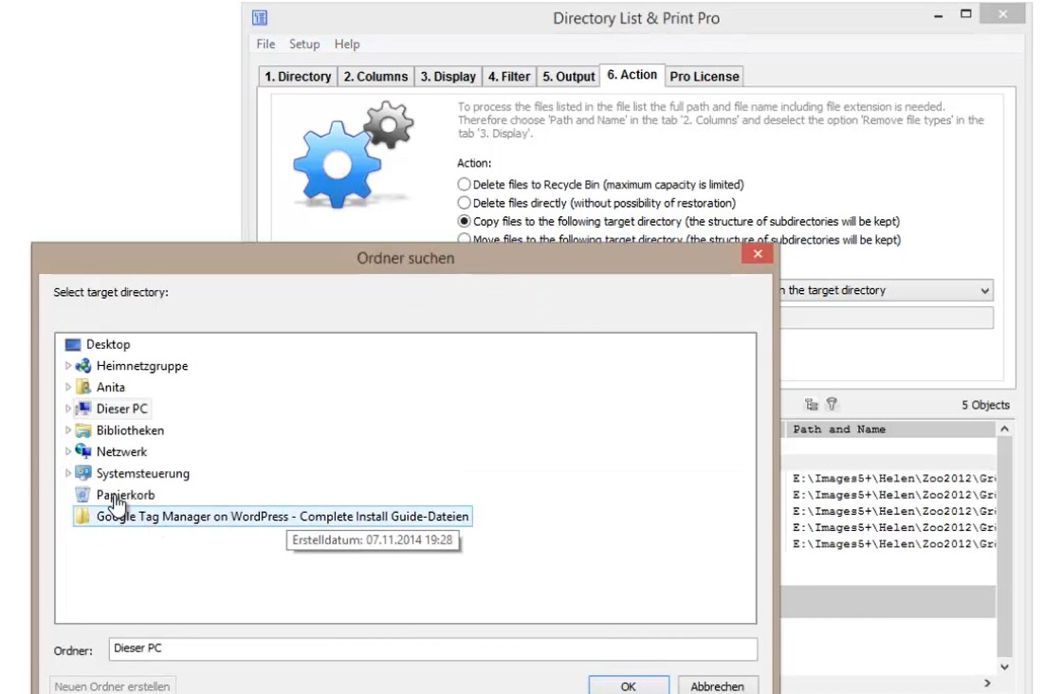Image resolution: width=1062 pixels, height=694 pixels.
Task: Select Google Tag Manager on WordPress folder name
Action: point(283,517)
